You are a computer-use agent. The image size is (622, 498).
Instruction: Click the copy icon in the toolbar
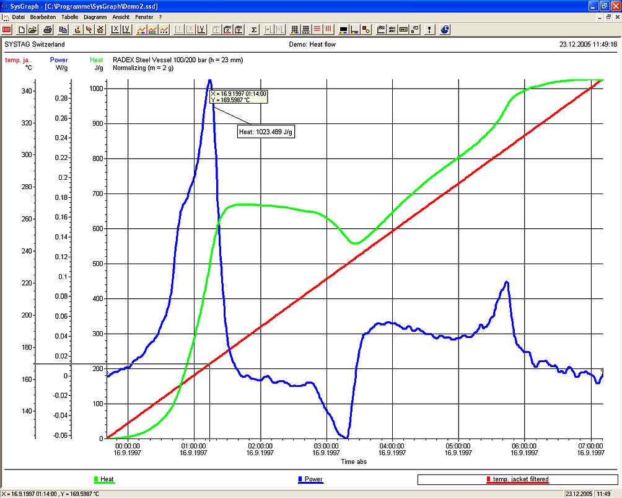(63, 29)
